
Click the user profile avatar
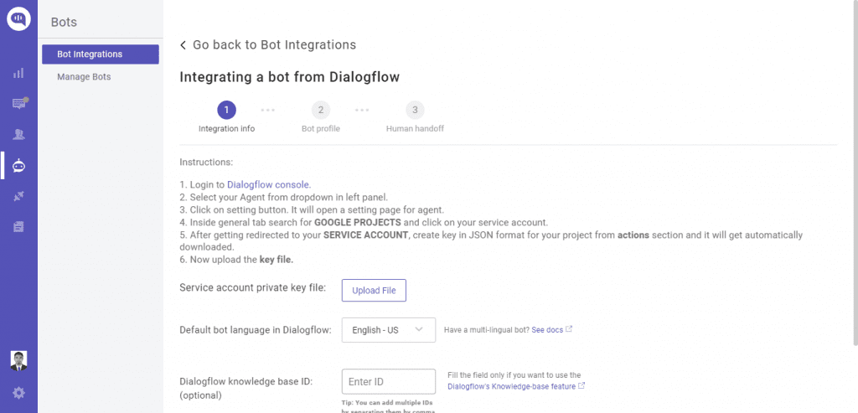pyautogui.click(x=18, y=361)
